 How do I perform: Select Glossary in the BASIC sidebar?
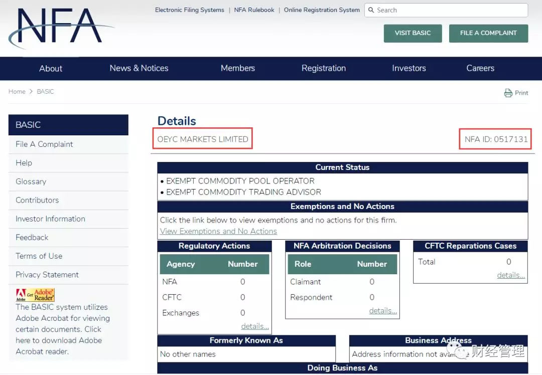(x=31, y=181)
